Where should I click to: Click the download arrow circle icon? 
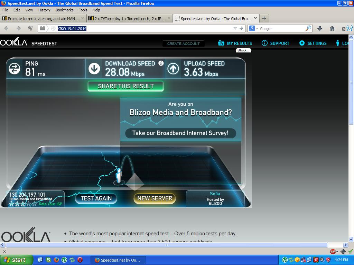[x=94, y=69]
